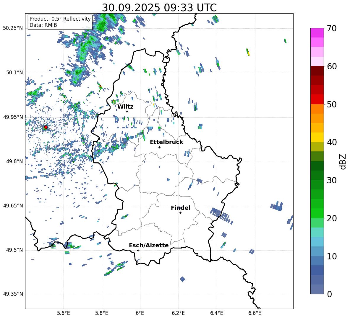This screenshot has height=319, width=350.
Task: Click the 60 colorbar tick label
Action: tap(332, 66)
